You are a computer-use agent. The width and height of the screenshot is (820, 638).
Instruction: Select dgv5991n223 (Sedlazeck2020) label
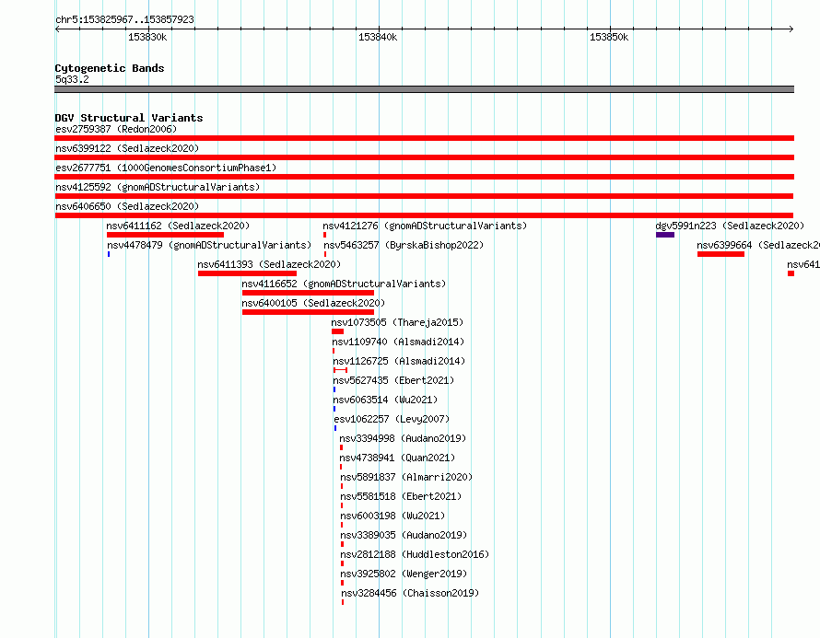pos(730,226)
